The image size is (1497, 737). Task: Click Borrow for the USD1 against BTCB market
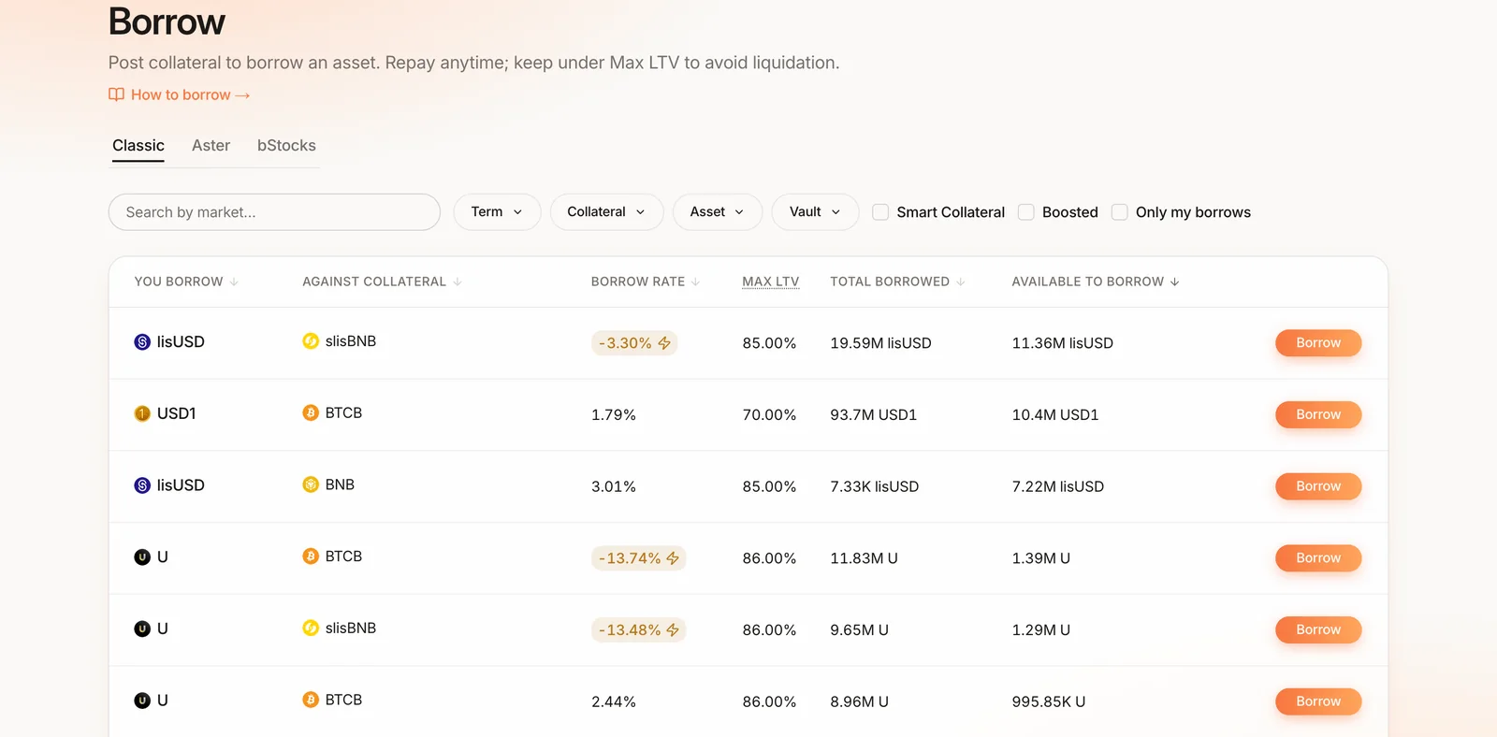click(1318, 414)
